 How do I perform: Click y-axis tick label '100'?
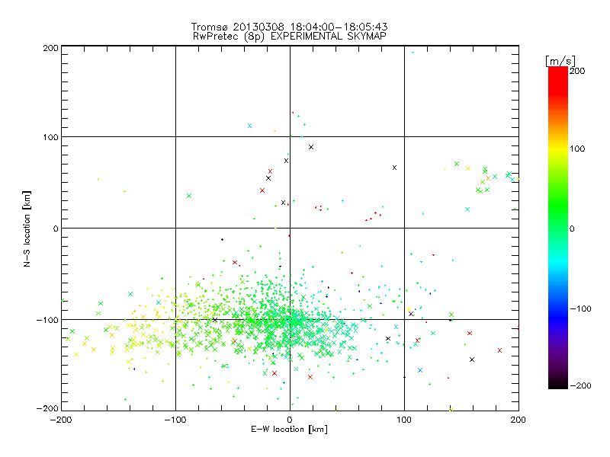coord(50,137)
